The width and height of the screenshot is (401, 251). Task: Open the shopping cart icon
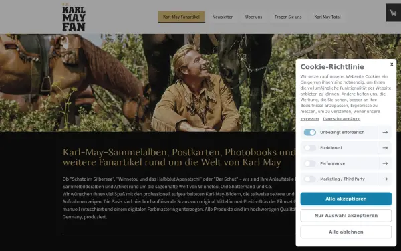point(393,13)
